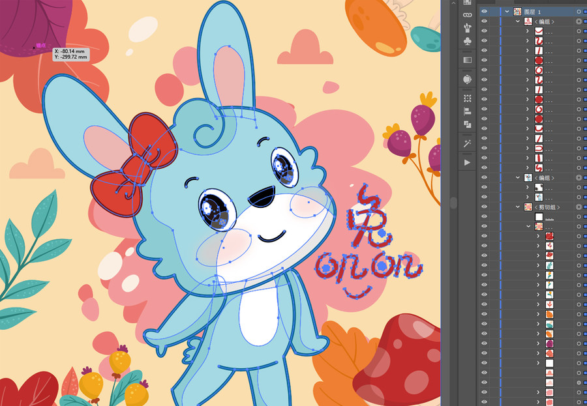This screenshot has width=587, height=406.
Task: Open the Actions panel (play icon)
Action: pyautogui.click(x=467, y=162)
